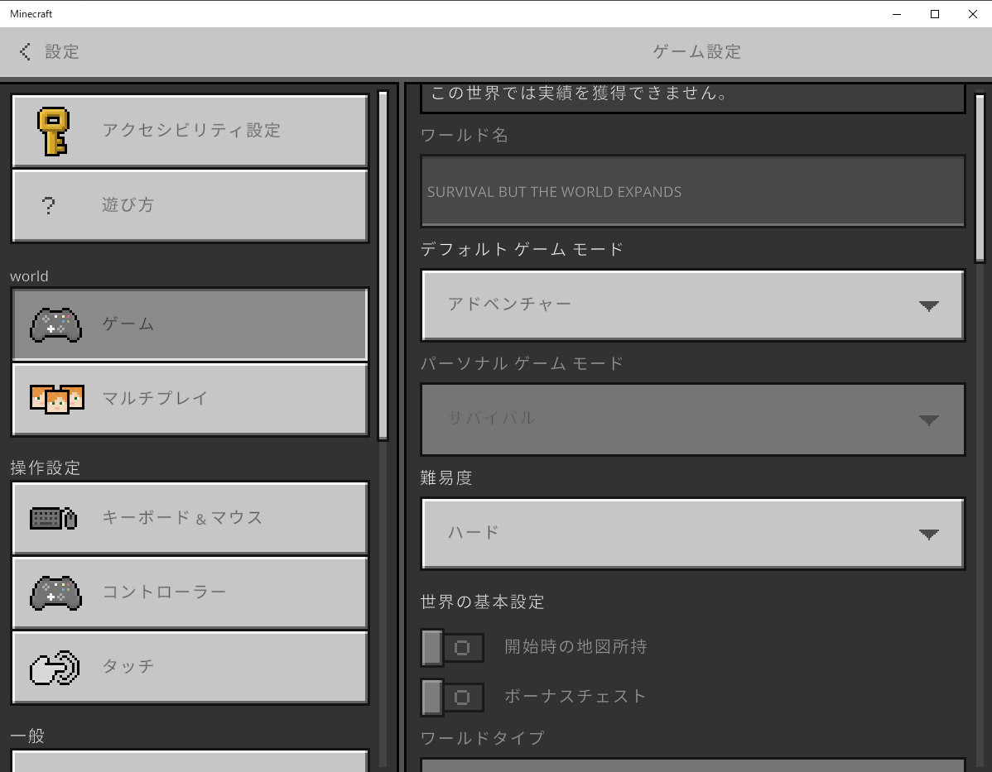Image resolution: width=992 pixels, height=772 pixels.
Task: Minimize the Minecraft window
Action: pos(897,14)
